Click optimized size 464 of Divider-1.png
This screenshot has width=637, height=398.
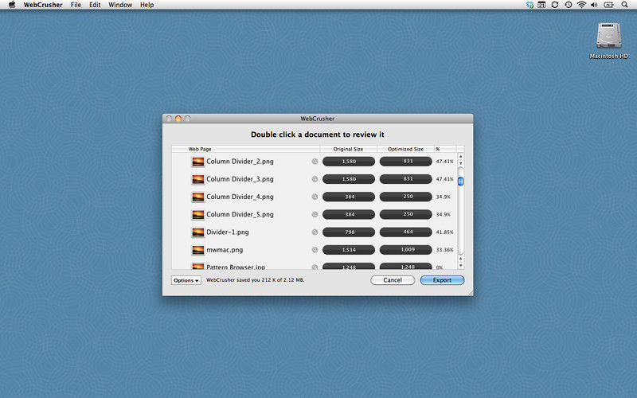tap(406, 232)
